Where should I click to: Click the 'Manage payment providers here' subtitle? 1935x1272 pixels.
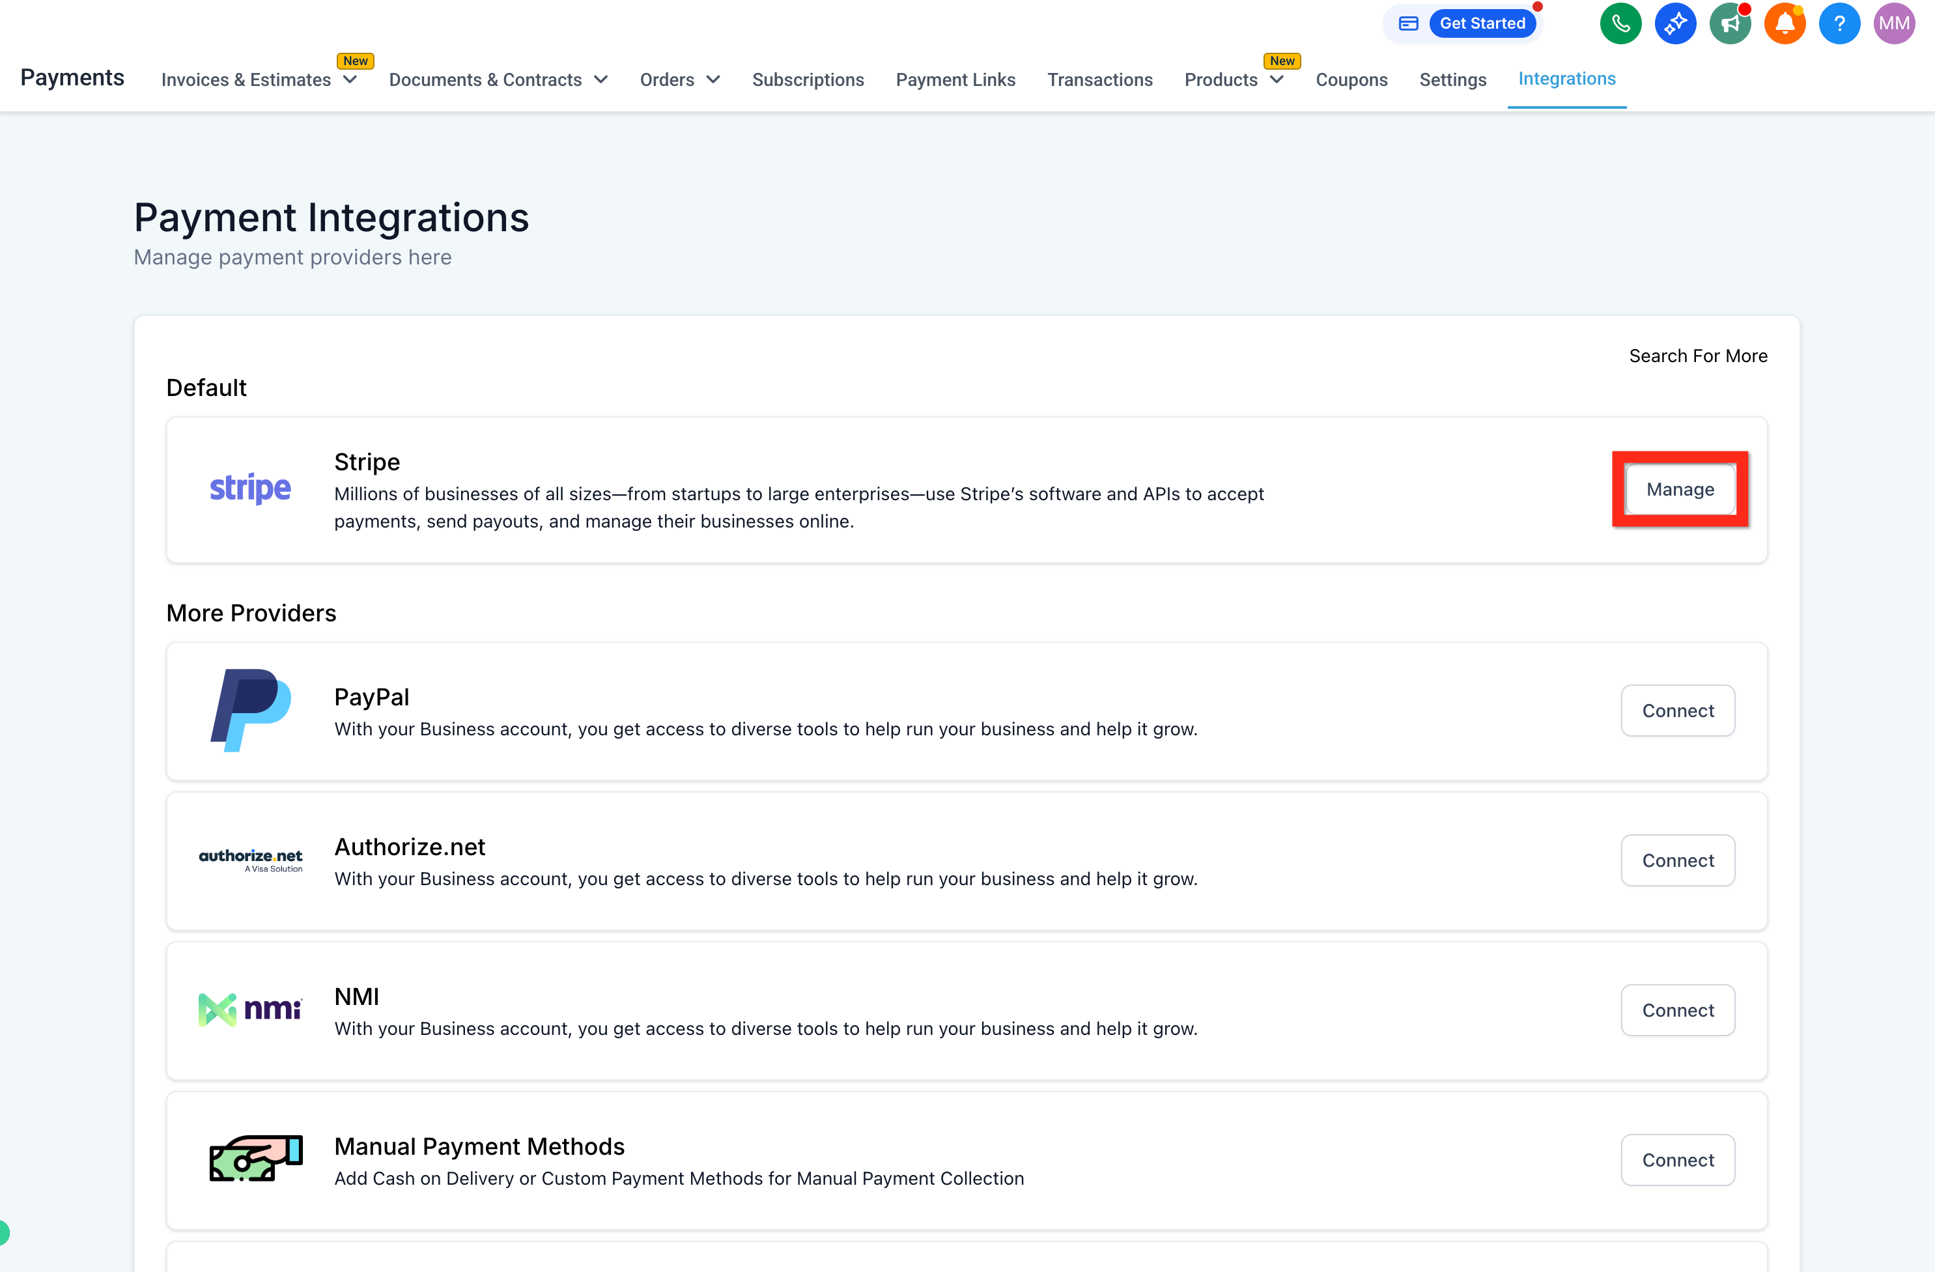click(x=292, y=257)
